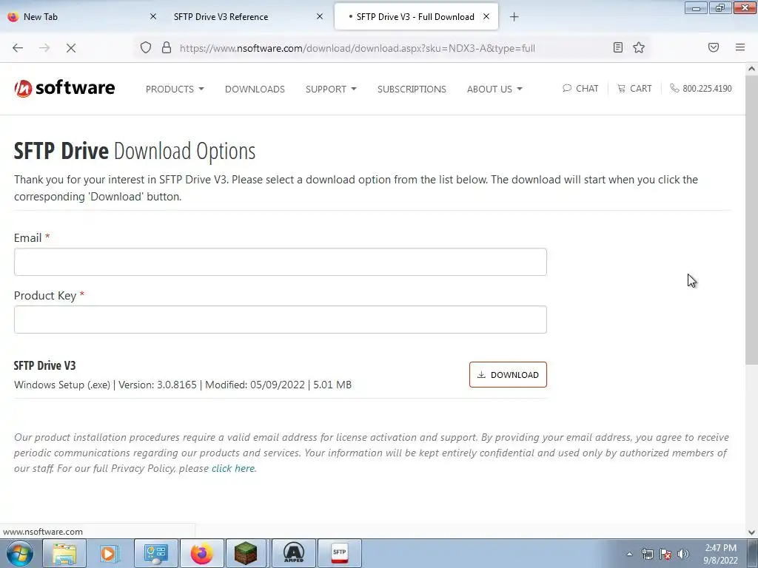Click the site security padlock icon

[167, 47]
